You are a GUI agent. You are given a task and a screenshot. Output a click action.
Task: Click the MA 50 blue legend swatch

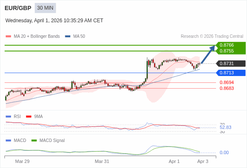(68, 37)
